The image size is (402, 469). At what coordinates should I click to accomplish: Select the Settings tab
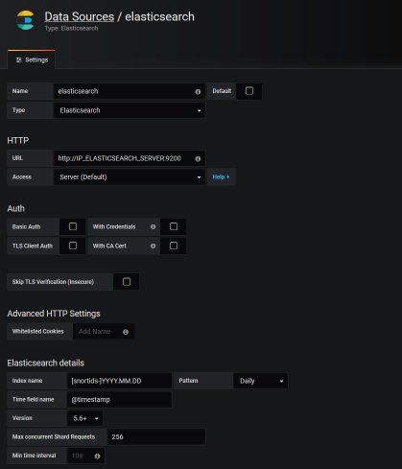point(32,59)
